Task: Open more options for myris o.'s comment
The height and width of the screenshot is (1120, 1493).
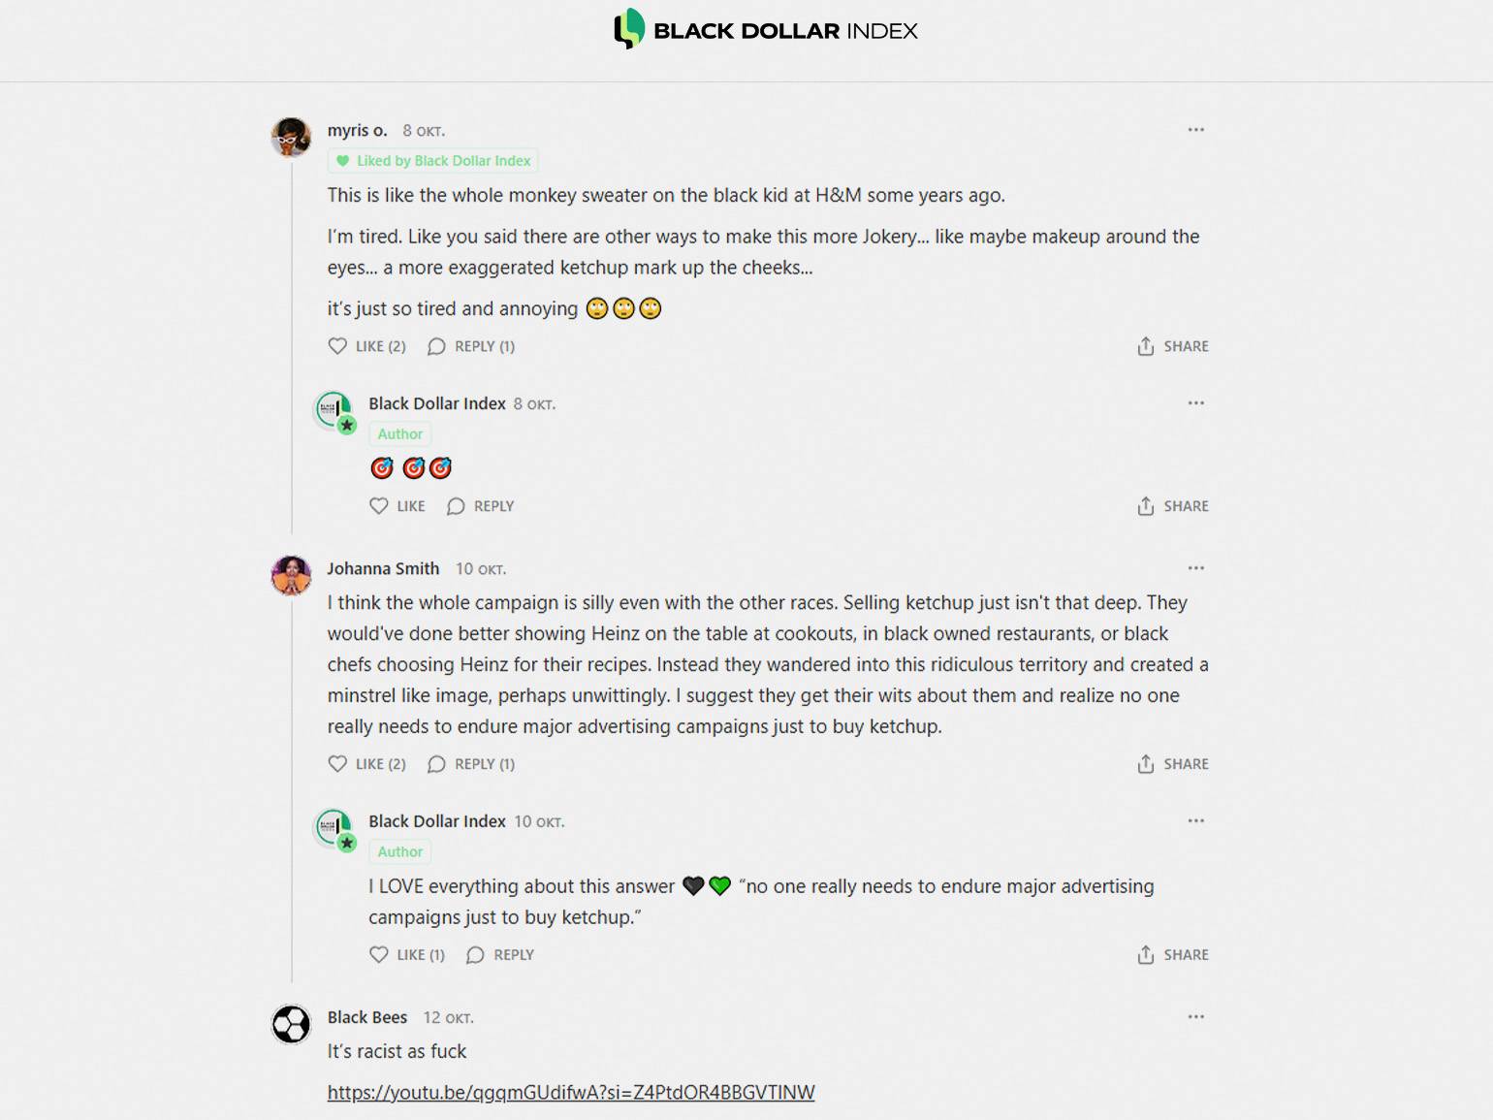Action: point(1195,130)
